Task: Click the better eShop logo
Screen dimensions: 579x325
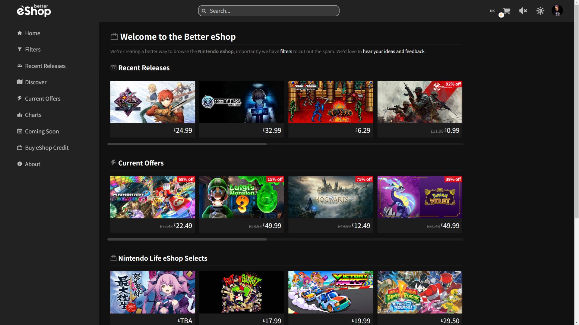Action: [34, 11]
